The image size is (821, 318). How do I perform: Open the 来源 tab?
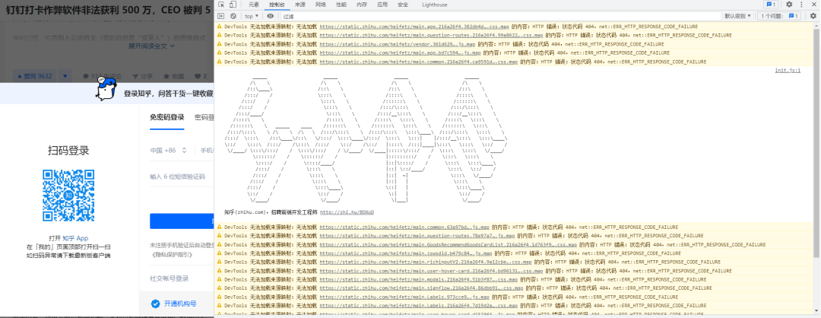pyautogui.click(x=300, y=5)
